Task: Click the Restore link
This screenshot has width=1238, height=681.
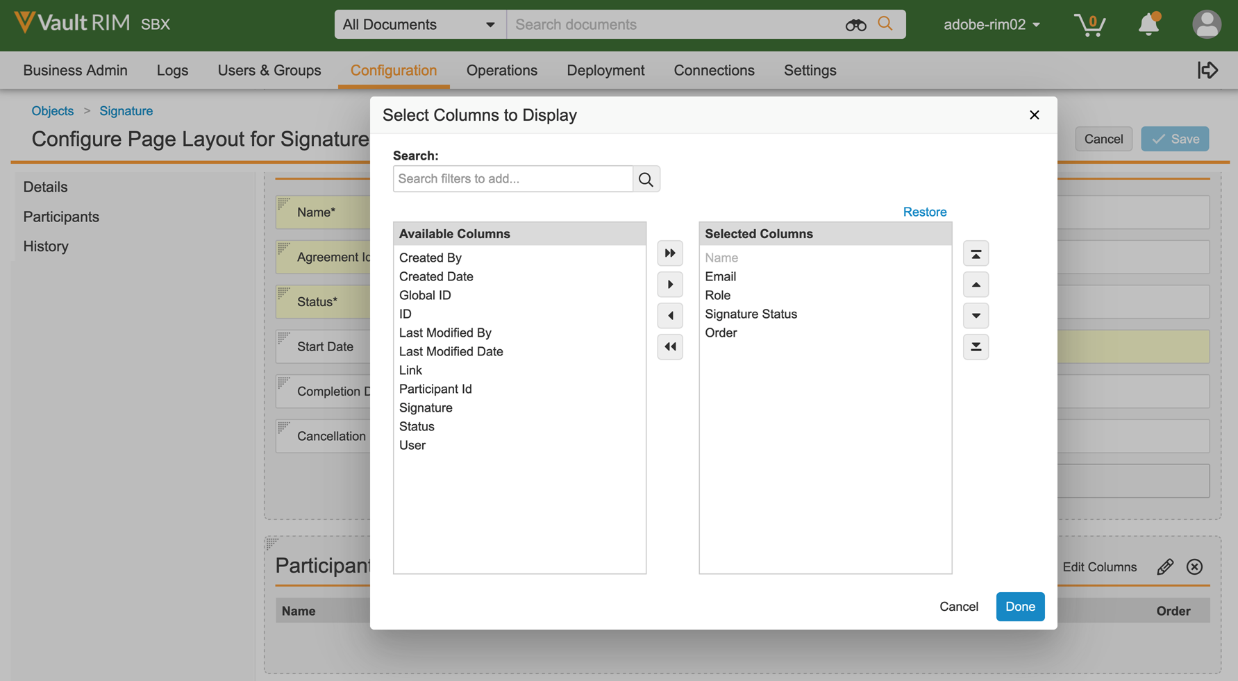Action: point(924,212)
